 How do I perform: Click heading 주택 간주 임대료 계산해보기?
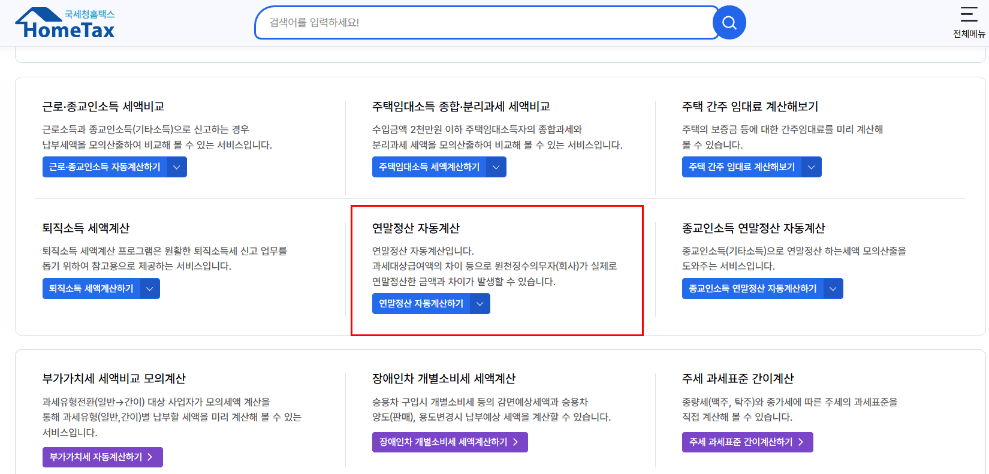(x=750, y=107)
